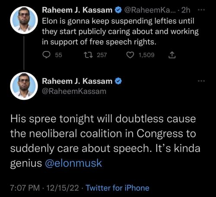Click the verified badge on first tweet

click(118, 10)
